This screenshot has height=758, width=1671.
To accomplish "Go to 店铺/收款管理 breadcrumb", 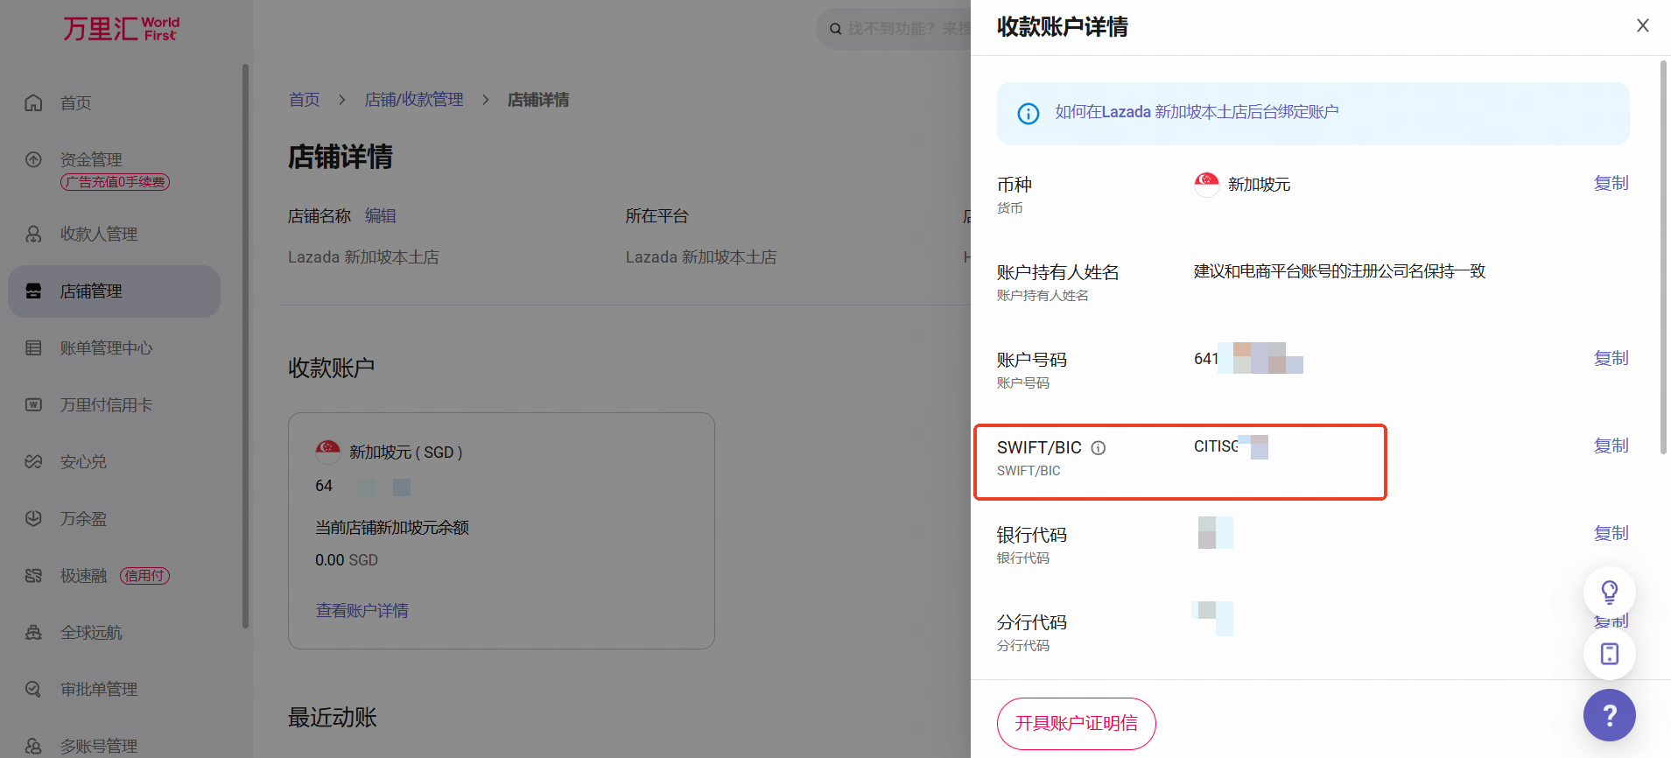I will 414,100.
